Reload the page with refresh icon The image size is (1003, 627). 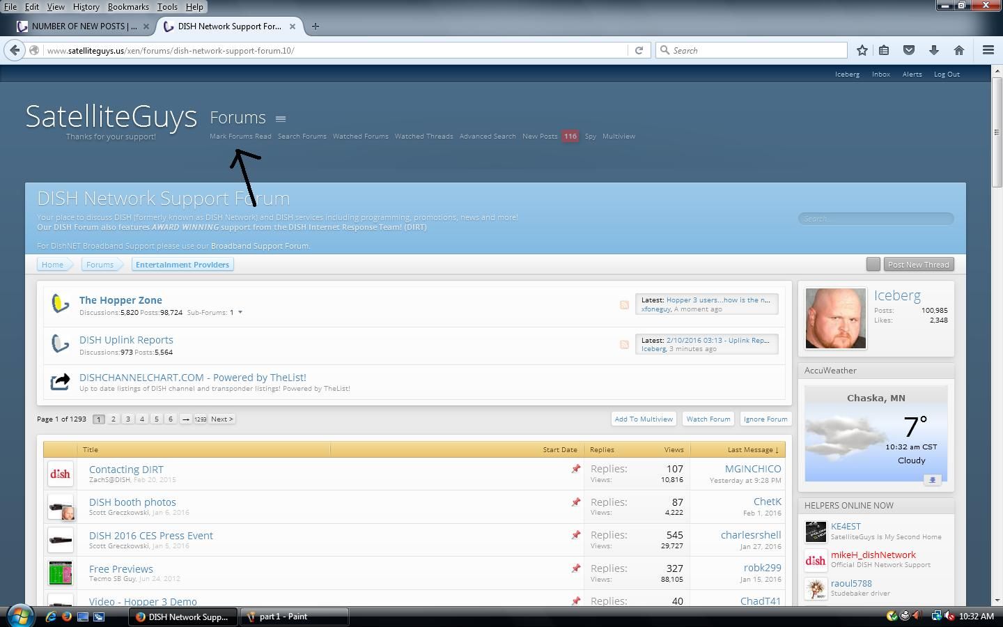coord(639,50)
